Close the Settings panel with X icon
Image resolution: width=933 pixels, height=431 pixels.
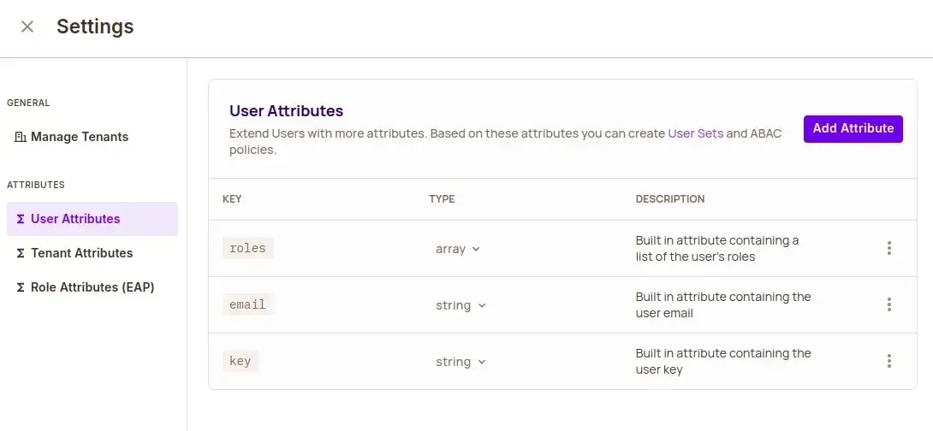[x=27, y=27]
